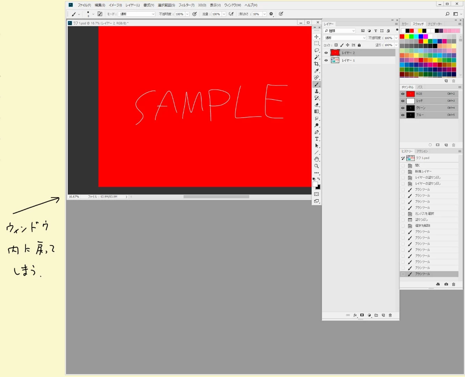Open the モード blending dropdown in options bar
This screenshot has height=377, width=465.
(x=136, y=14)
